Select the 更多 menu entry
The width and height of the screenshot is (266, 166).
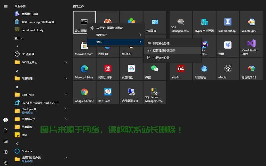[x=116, y=42]
